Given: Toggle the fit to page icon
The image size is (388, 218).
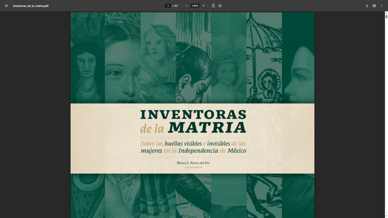Looking at the screenshot, I should (213, 6).
